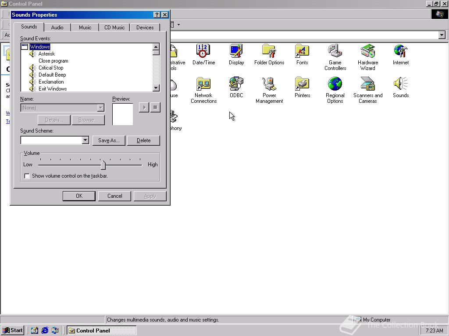Switch to the Devices tab

145,28
